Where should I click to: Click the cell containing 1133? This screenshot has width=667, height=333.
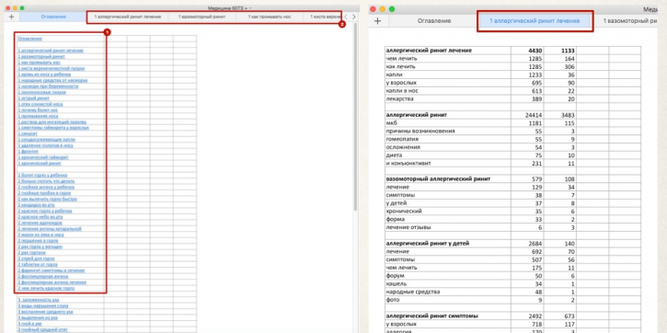559,51
